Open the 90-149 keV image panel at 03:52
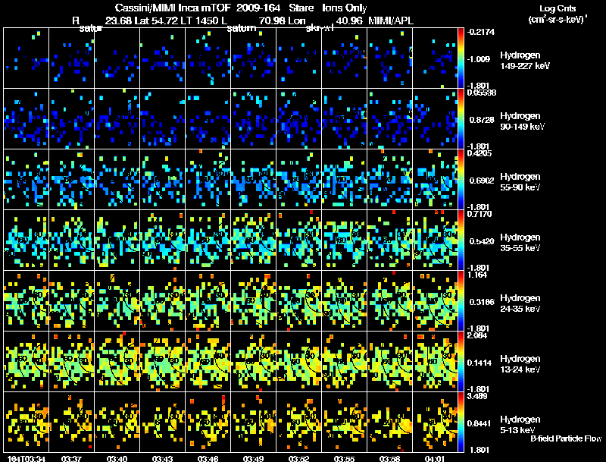 pos(298,119)
